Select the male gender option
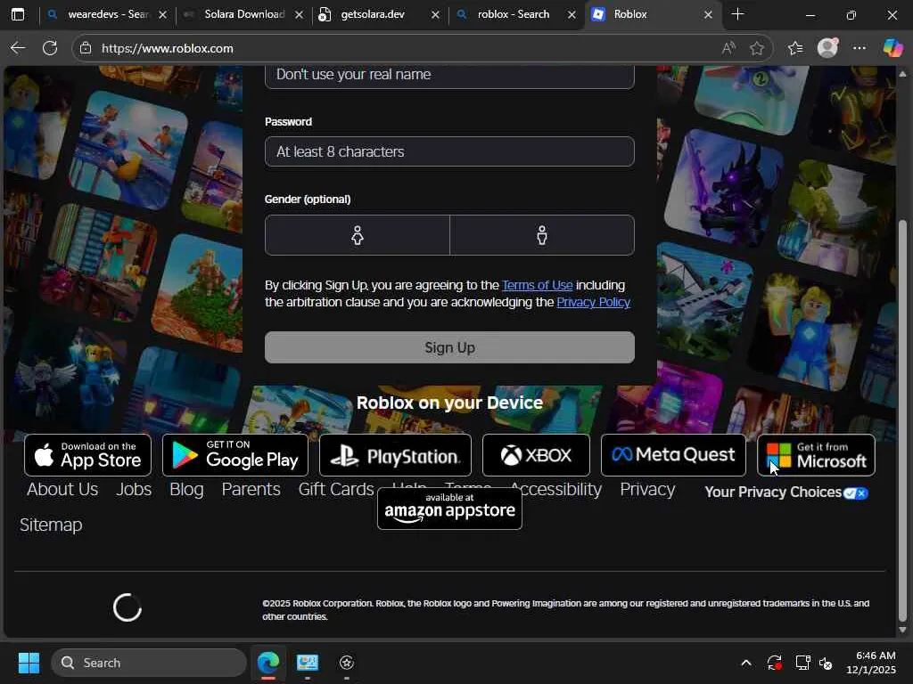 pyautogui.click(x=542, y=235)
